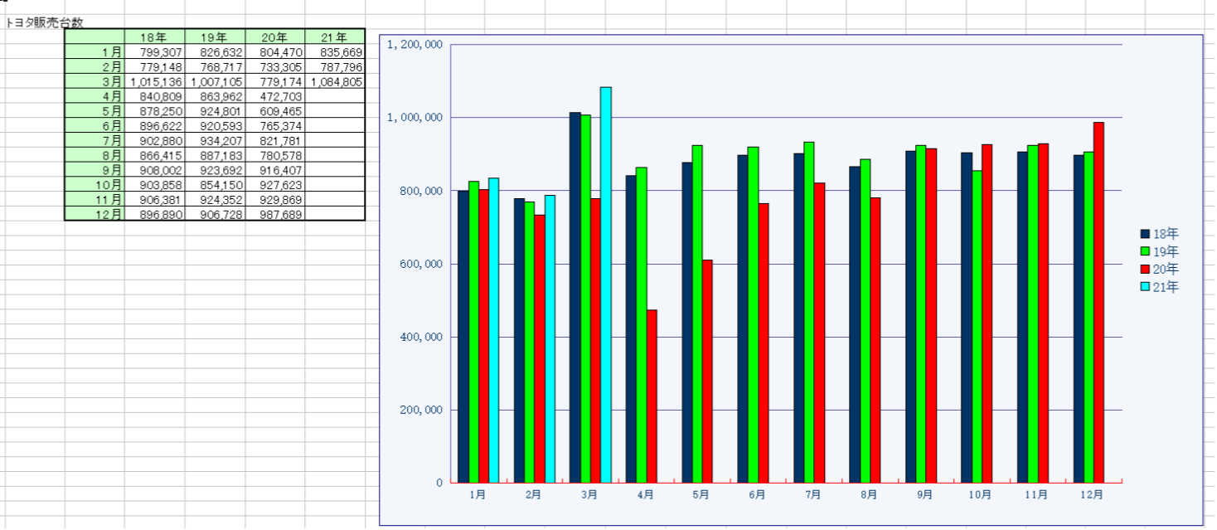Select the 21年 cyan legend marker
Viewport: 1217px width, 530px height.
point(1145,287)
